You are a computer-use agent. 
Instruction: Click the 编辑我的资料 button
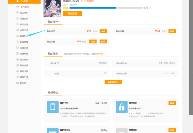[x=113, y=82]
